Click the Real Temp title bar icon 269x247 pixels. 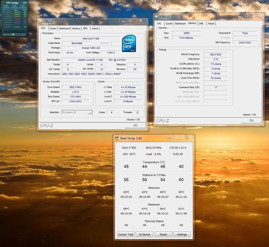point(117,138)
